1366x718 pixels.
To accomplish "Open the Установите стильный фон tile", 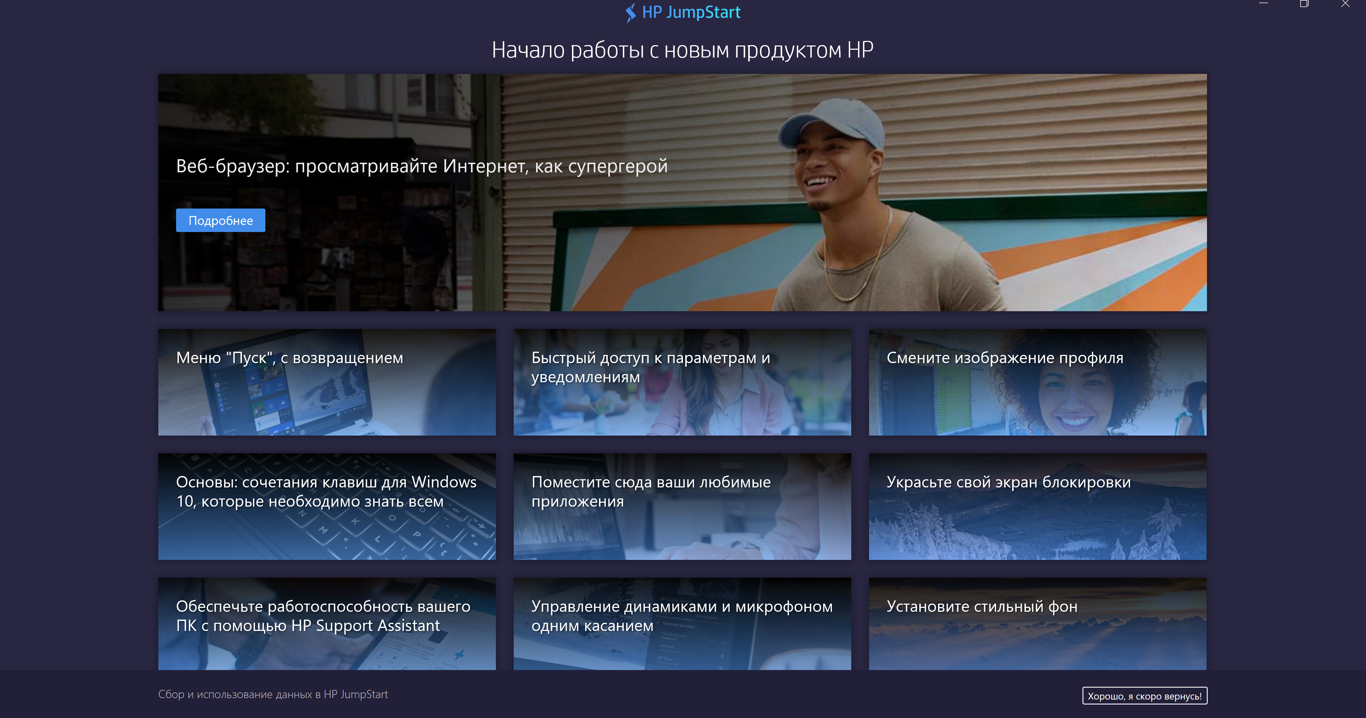I will [x=1037, y=624].
